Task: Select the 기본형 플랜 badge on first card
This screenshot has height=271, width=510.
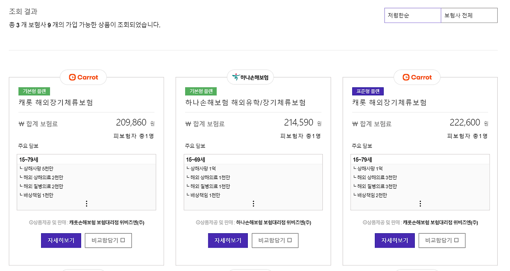Action: (x=34, y=91)
